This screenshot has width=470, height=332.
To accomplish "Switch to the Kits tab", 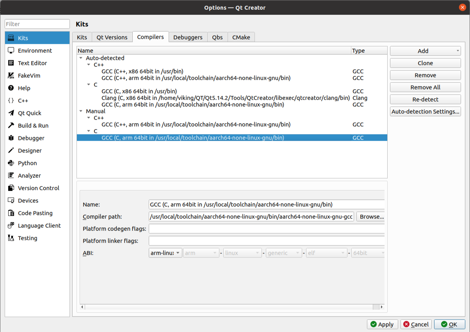I will click(x=82, y=37).
